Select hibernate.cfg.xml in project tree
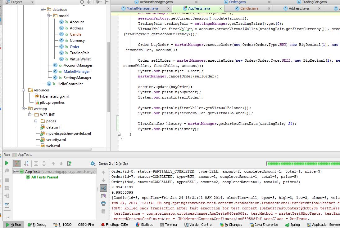The width and height of the screenshot is (340, 228). coord(54,96)
